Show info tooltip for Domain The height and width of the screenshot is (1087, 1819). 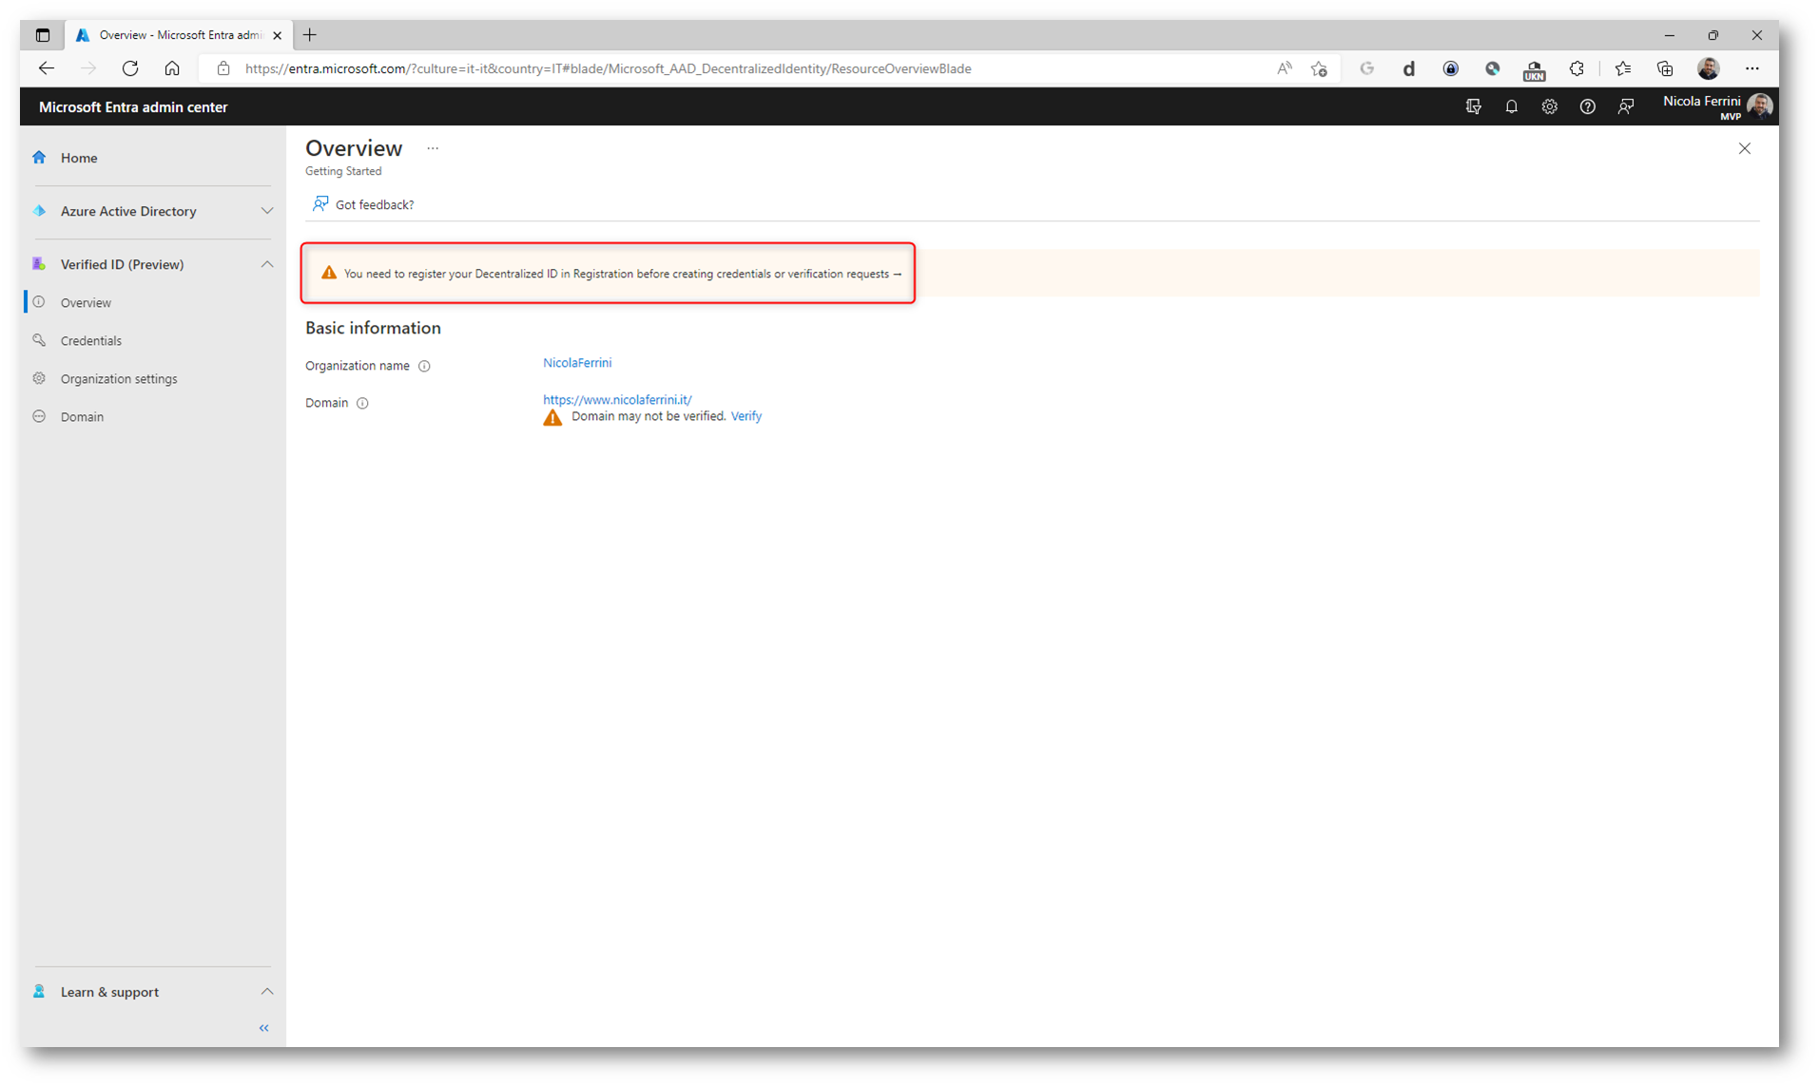pyautogui.click(x=362, y=403)
